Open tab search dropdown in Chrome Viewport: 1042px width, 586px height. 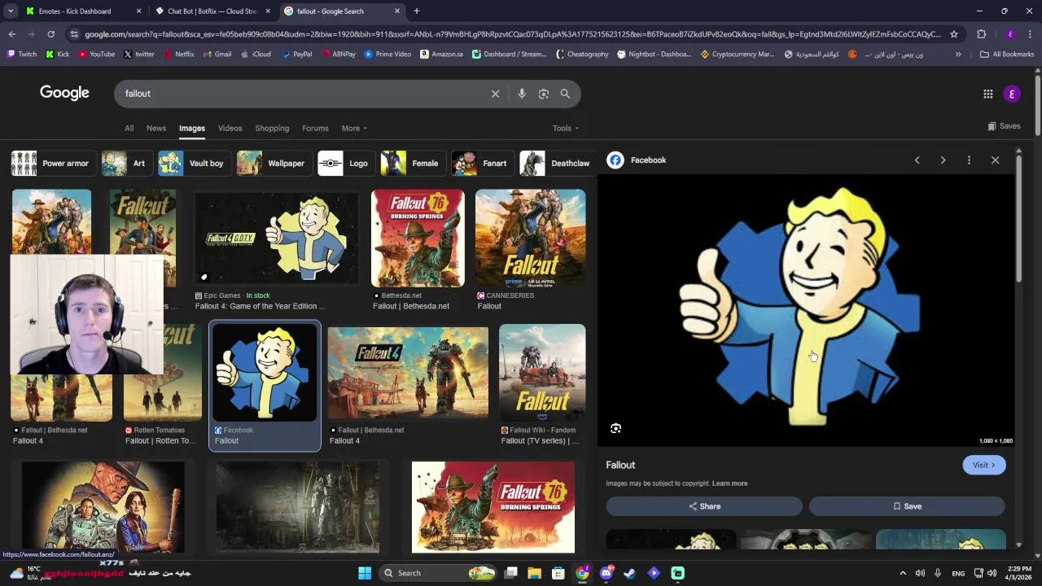pyautogui.click(x=11, y=11)
